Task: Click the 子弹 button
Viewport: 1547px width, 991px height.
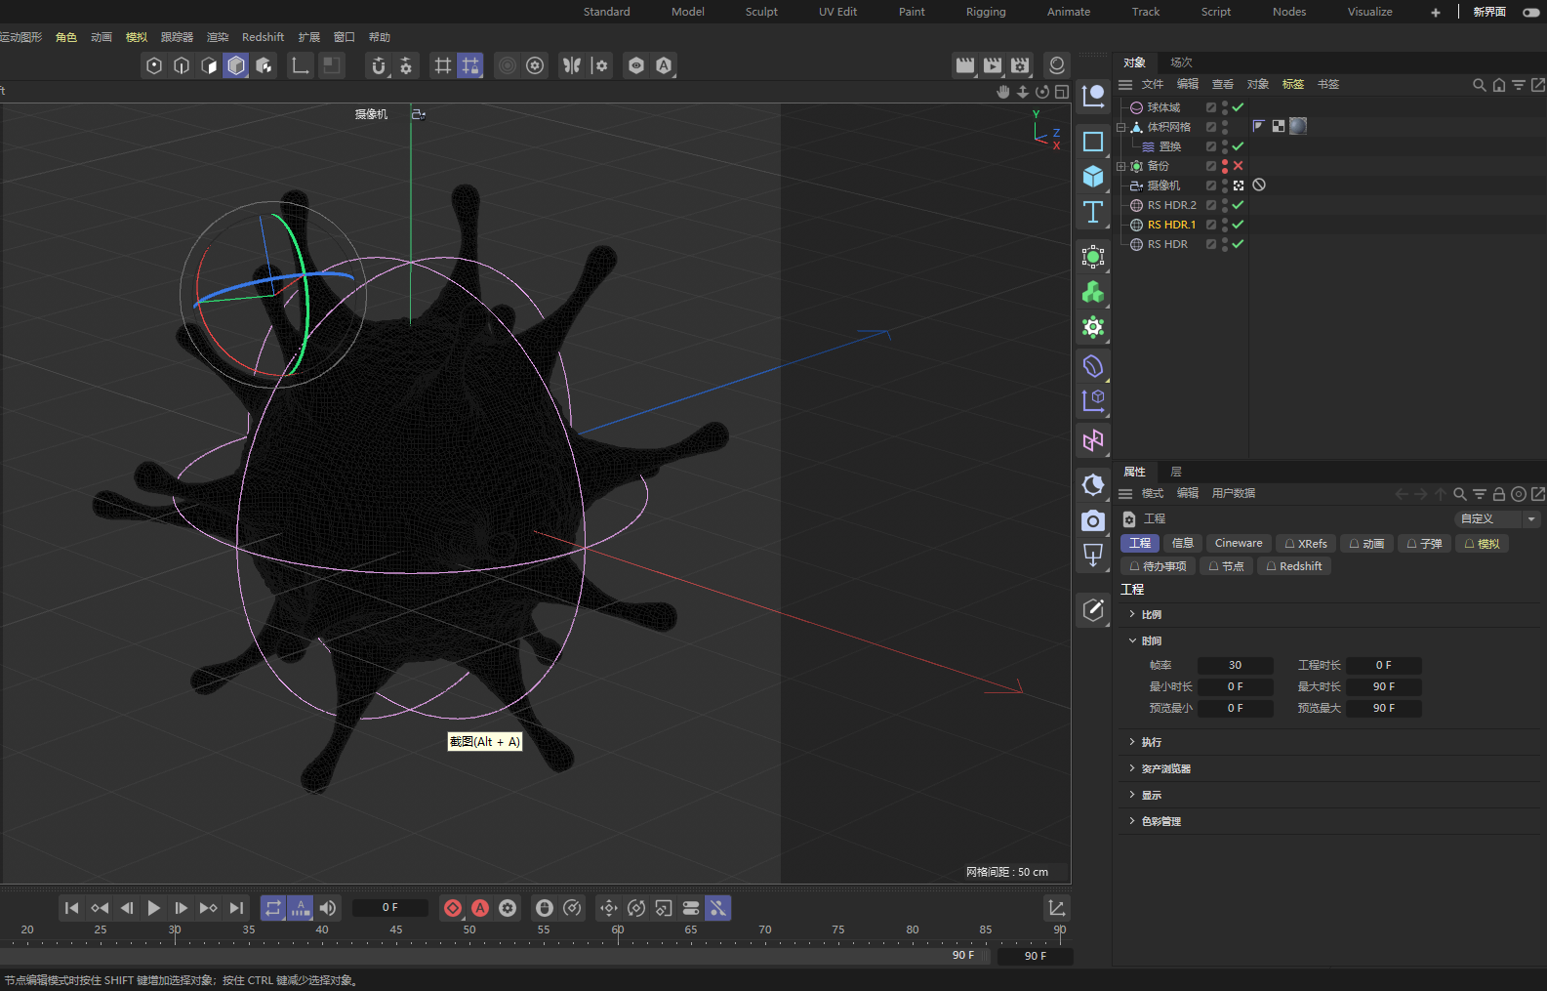Action: pyautogui.click(x=1424, y=544)
